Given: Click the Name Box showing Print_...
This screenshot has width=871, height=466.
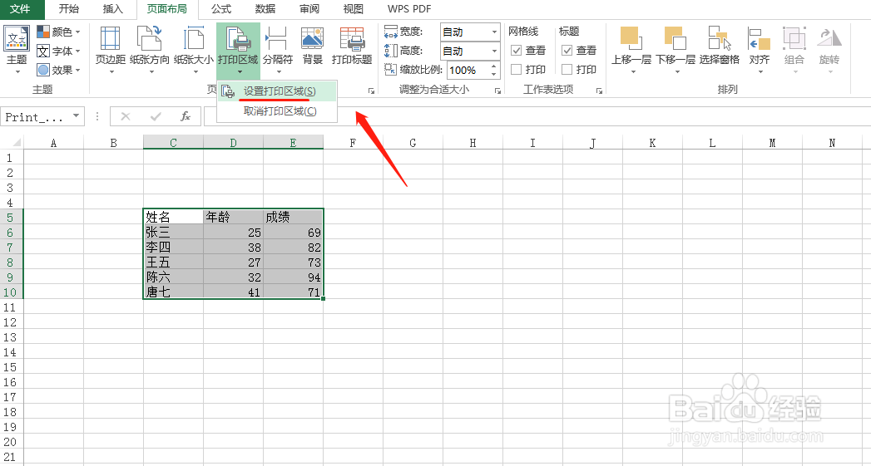Looking at the screenshot, I should click(36, 116).
